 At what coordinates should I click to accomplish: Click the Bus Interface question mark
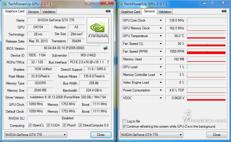108,62
